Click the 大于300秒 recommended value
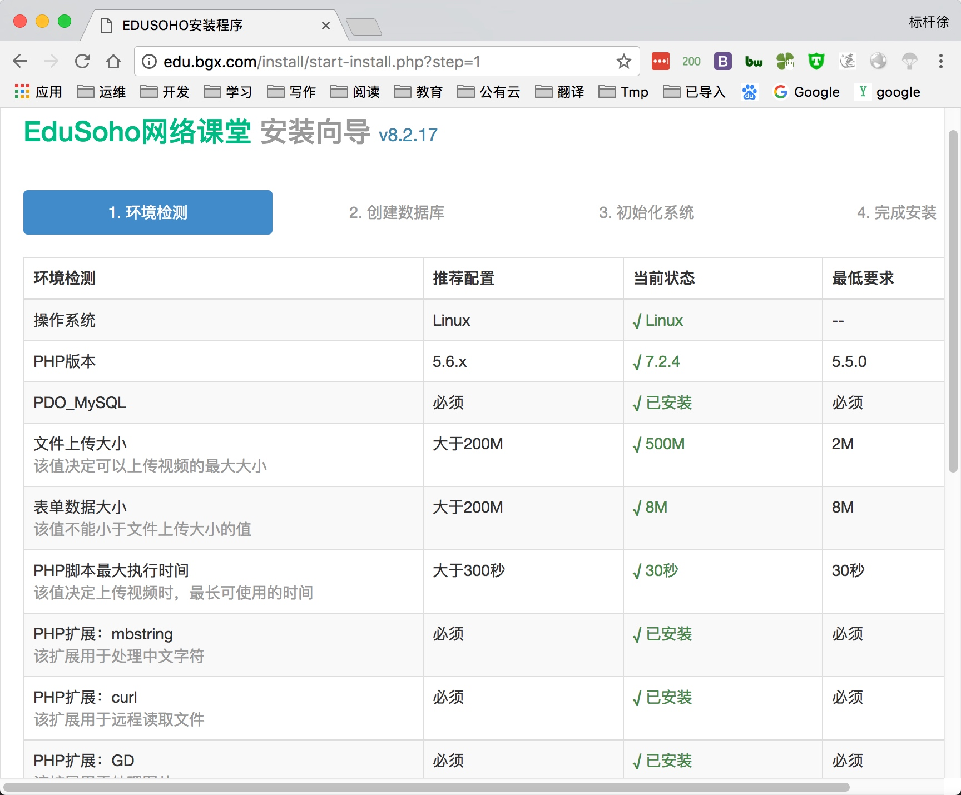The image size is (961, 795). pyautogui.click(x=469, y=570)
